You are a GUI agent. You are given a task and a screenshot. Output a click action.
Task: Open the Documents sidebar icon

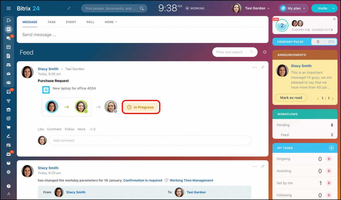pos(9,56)
